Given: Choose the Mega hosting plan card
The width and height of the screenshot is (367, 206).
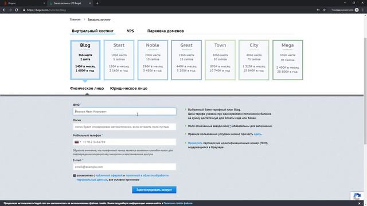Looking at the screenshot, I should tap(287, 60).
